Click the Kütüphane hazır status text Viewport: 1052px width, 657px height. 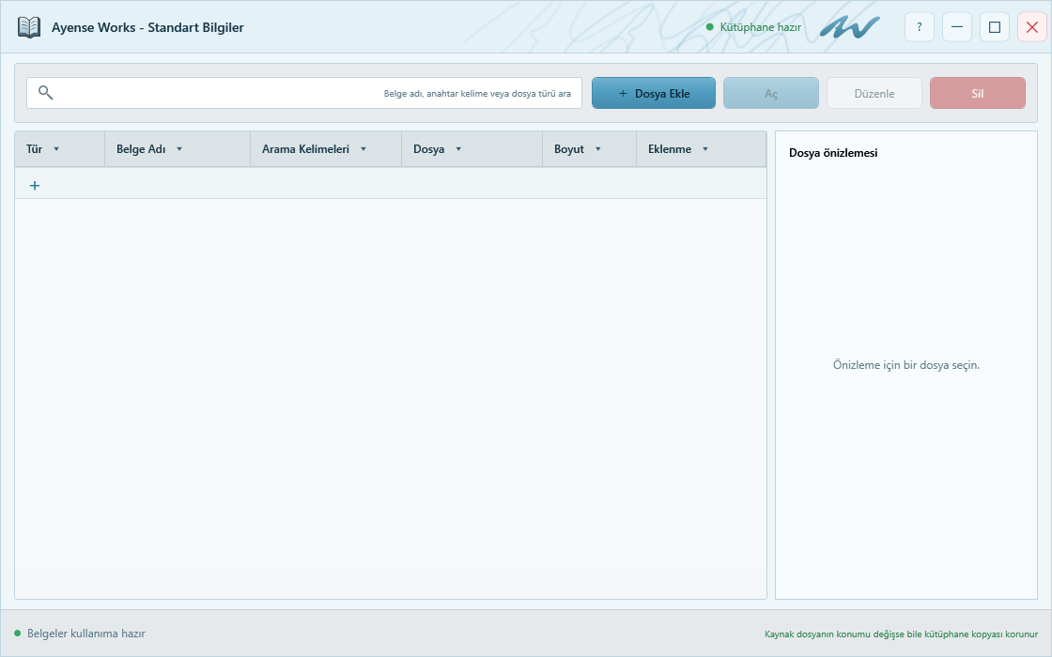coord(760,27)
